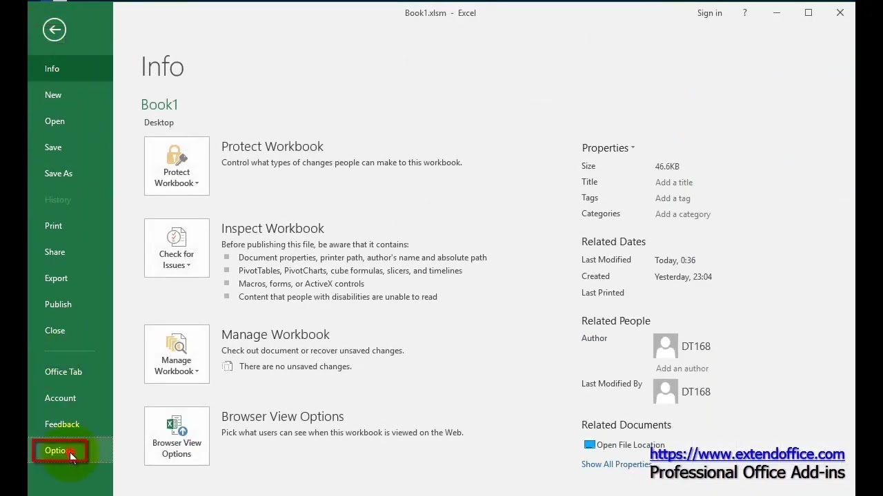Click the Author DT168 avatar icon
This screenshot has width=883, height=496.
click(666, 347)
